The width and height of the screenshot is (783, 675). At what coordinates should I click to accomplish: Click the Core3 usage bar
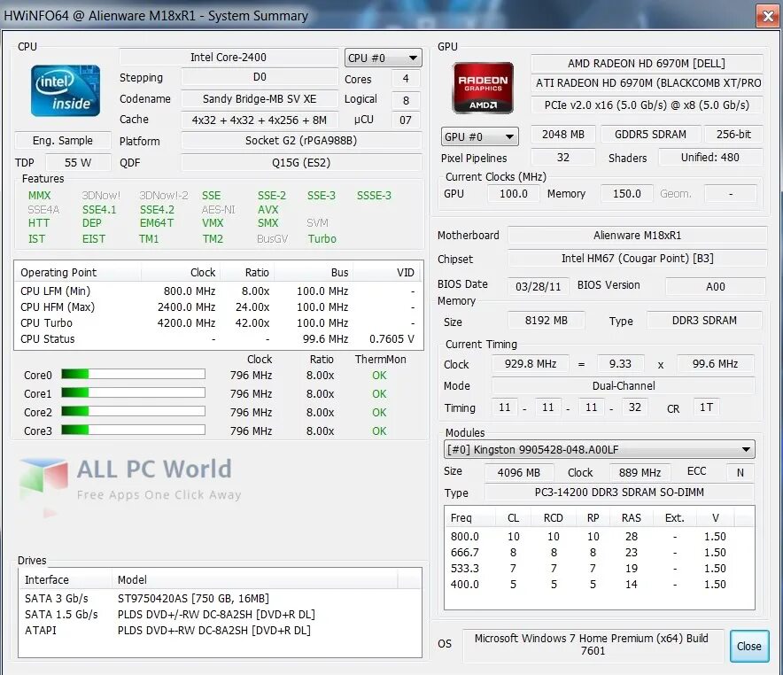pyautogui.click(x=134, y=430)
